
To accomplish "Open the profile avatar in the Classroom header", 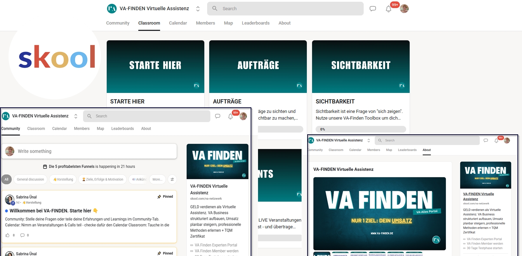I will pyautogui.click(x=404, y=9).
